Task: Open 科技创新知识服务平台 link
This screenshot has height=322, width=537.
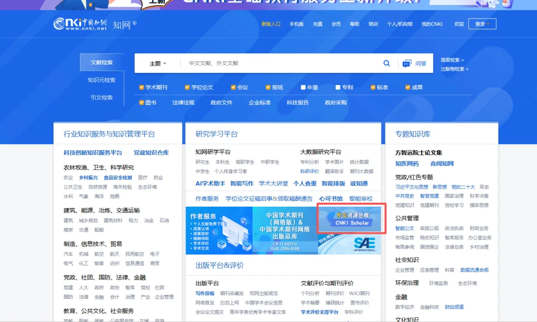Action: (x=93, y=153)
